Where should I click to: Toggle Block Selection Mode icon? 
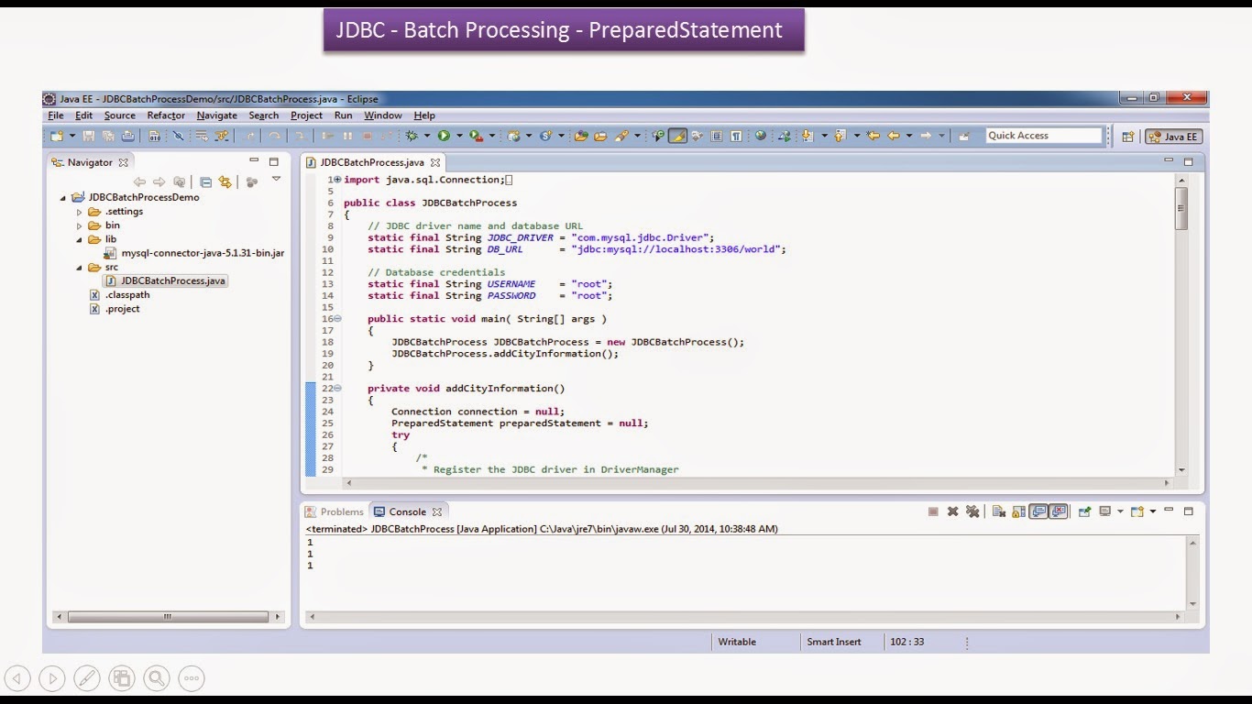(x=716, y=136)
